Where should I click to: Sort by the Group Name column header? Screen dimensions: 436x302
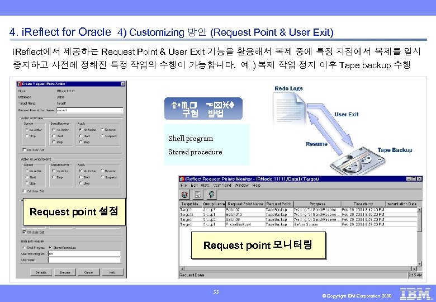point(214,204)
